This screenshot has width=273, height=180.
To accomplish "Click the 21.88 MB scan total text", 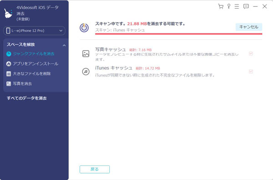I will [137, 24].
